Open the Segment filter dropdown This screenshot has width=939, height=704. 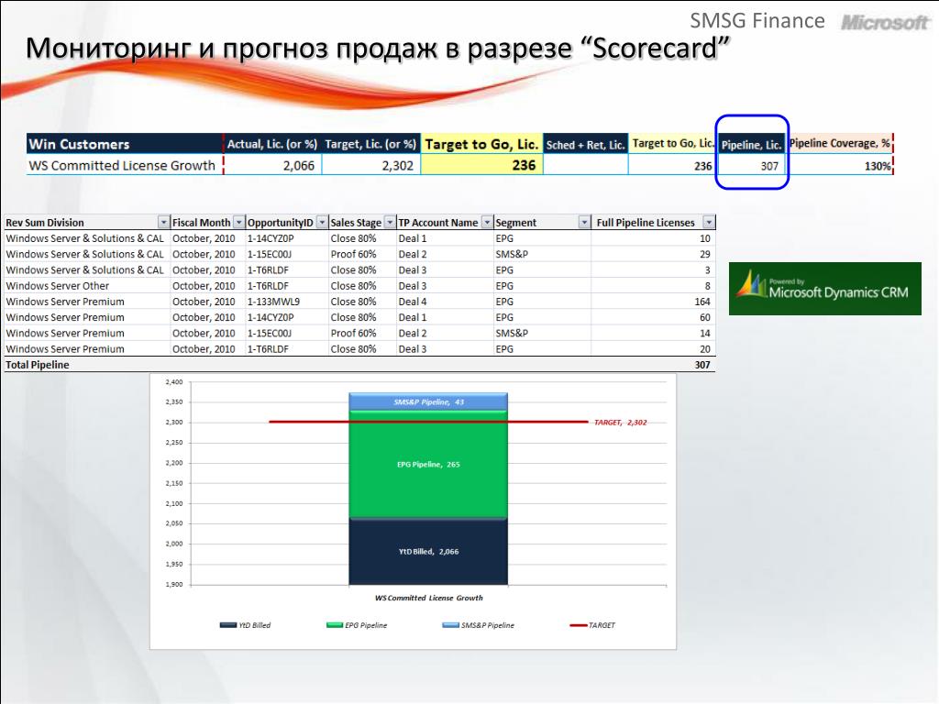pos(584,222)
